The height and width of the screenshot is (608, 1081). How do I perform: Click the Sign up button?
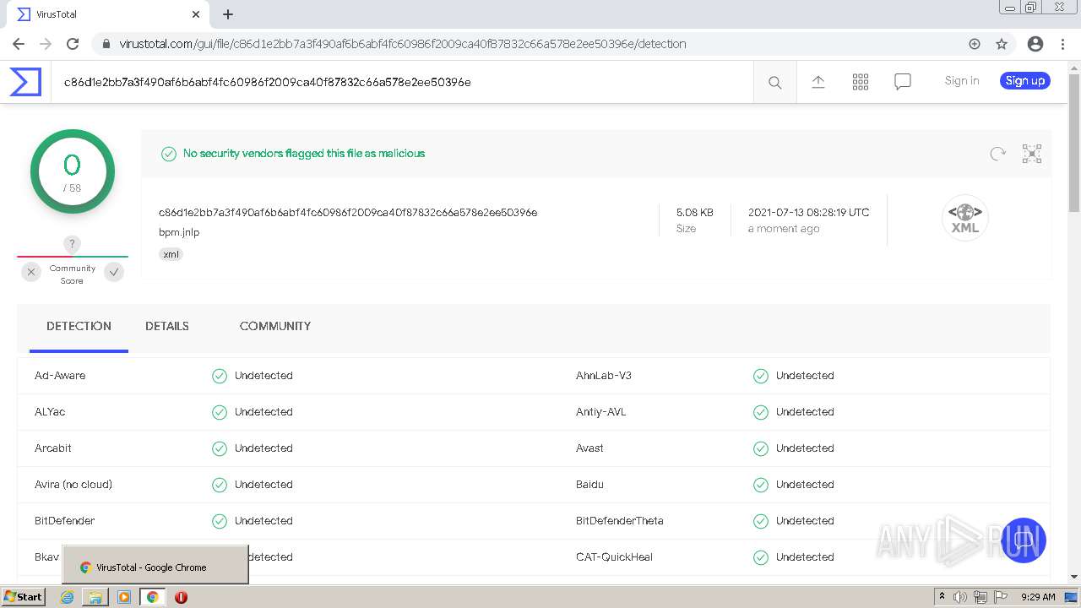1025,81
